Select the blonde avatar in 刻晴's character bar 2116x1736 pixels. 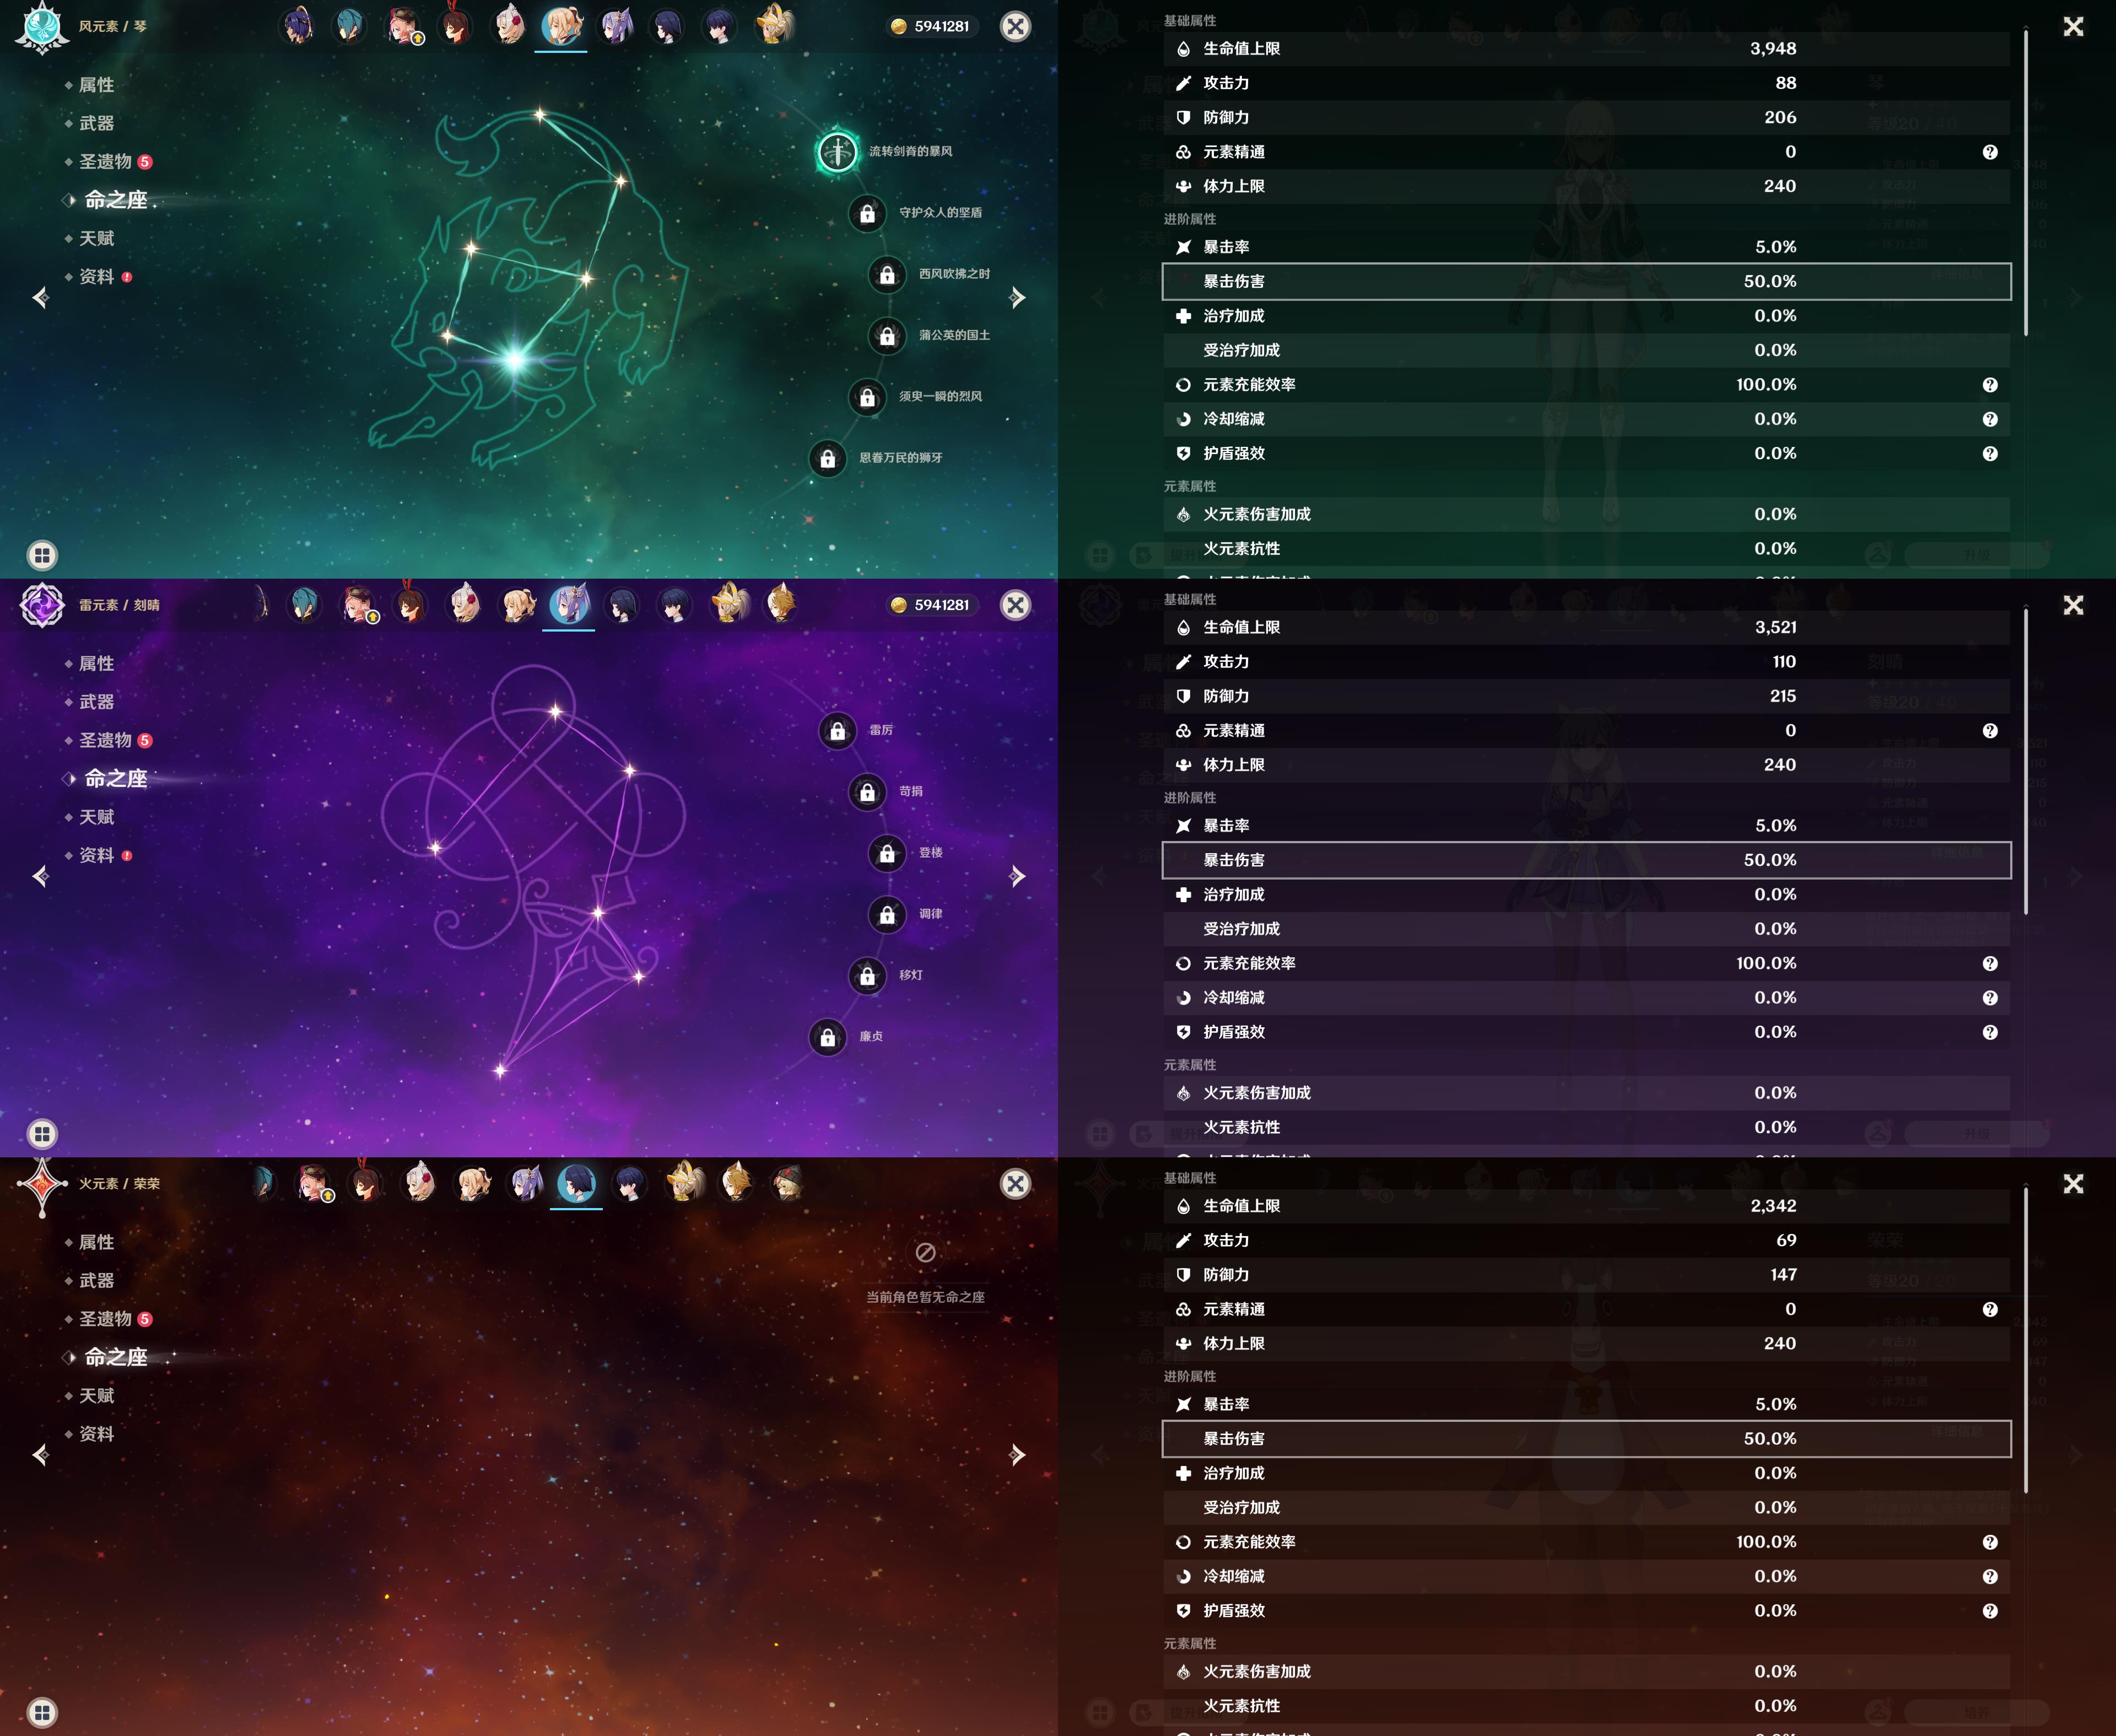coord(517,605)
